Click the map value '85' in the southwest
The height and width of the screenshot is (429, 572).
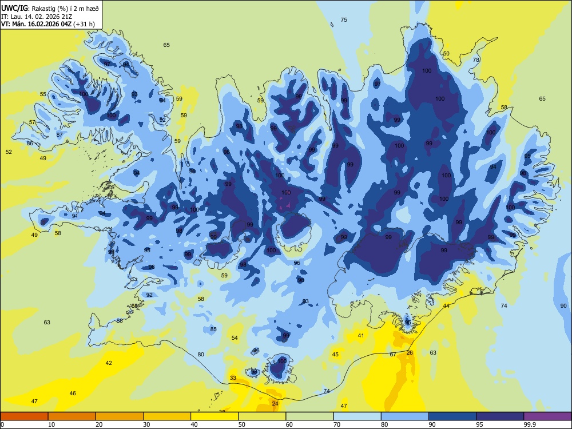[x=213, y=329]
